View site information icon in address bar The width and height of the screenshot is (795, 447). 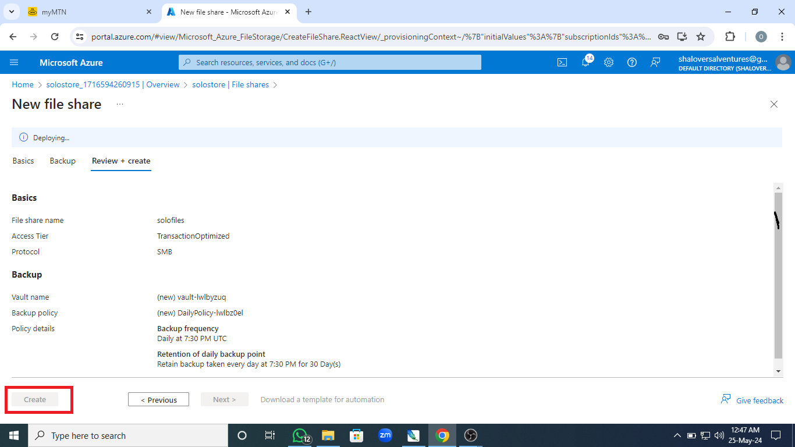pos(80,37)
